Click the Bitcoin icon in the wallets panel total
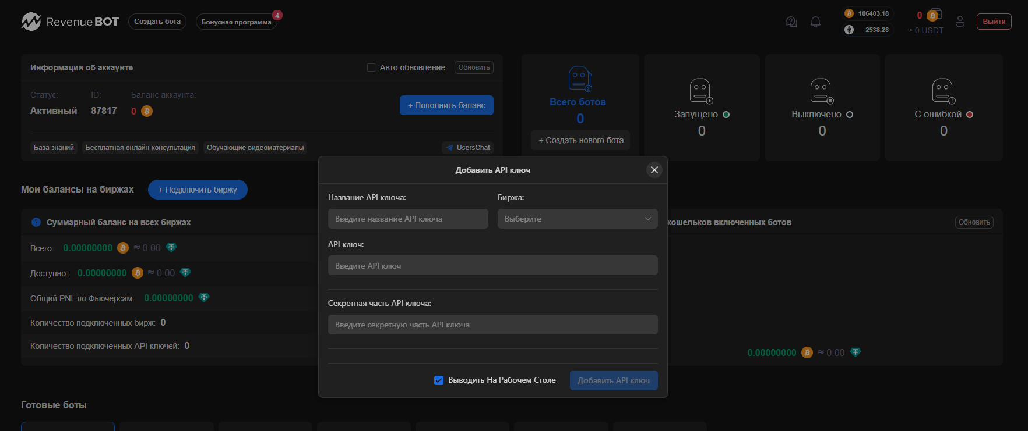 pyautogui.click(x=807, y=352)
